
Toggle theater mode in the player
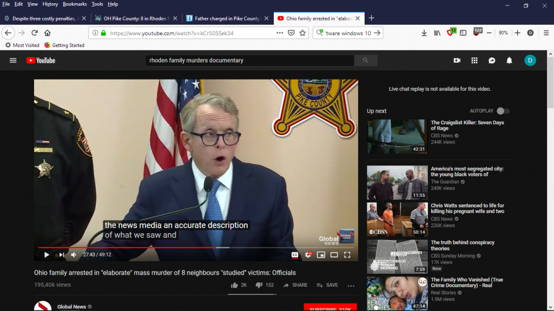point(334,255)
